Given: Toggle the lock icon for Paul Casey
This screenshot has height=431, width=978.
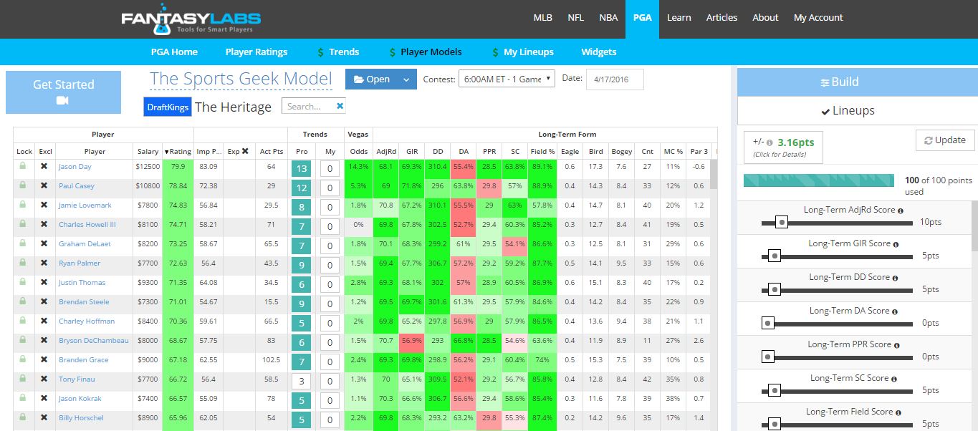Looking at the screenshot, I should pyautogui.click(x=24, y=185).
